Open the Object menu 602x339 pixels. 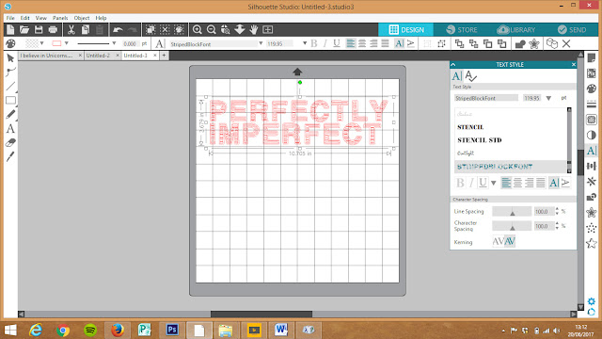coord(82,18)
